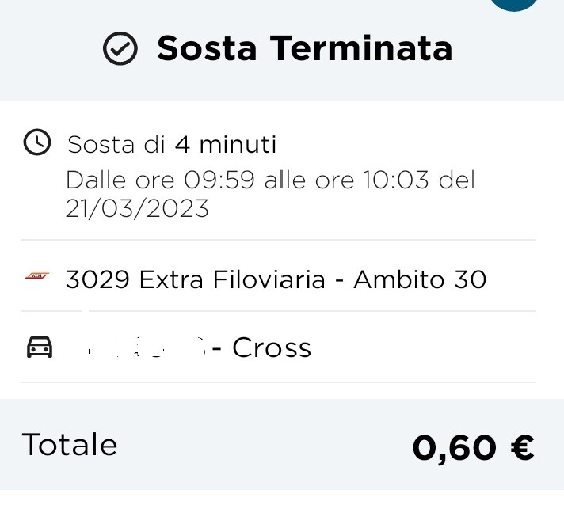Tap the euro symbol in the total
The image size is (564, 524).
pyautogui.click(x=522, y=447)
